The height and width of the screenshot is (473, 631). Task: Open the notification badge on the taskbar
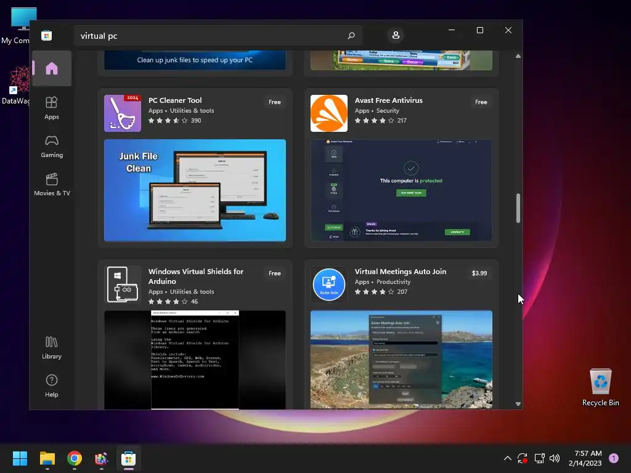coord(614,458)
